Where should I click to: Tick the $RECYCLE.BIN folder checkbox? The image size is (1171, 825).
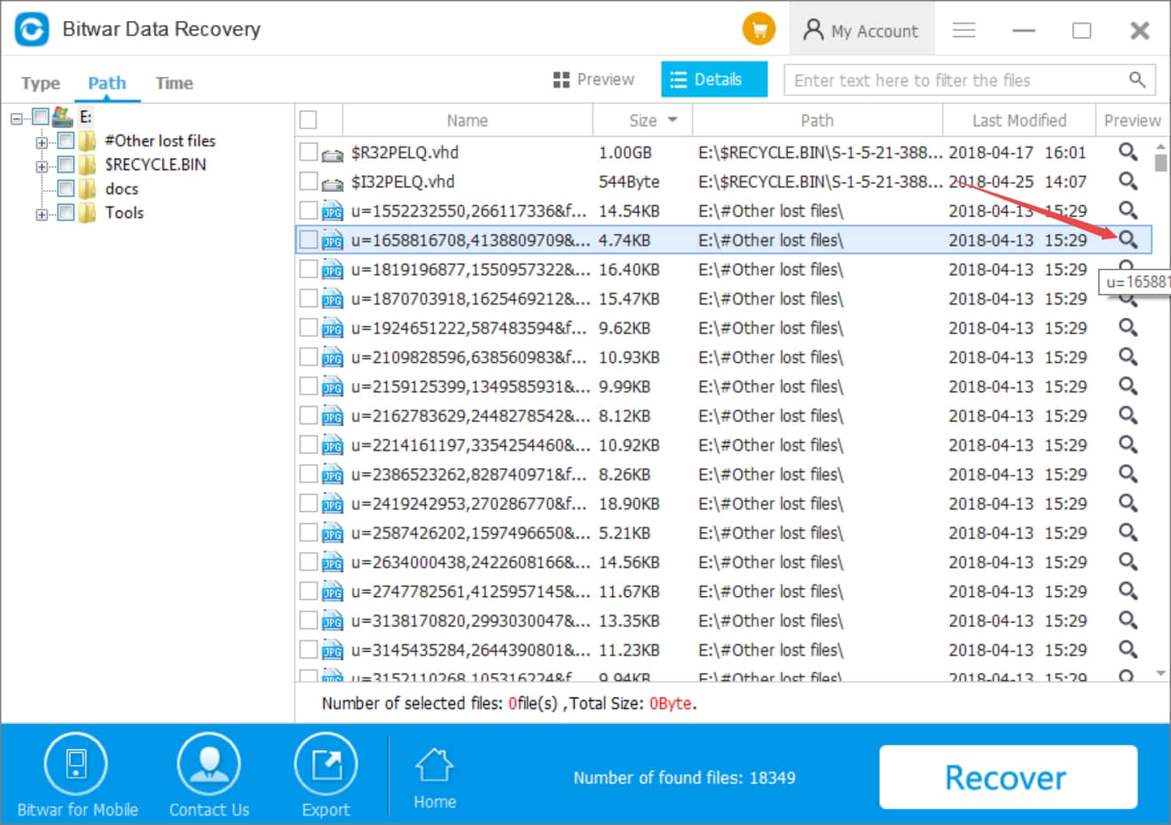pos(66,165)
